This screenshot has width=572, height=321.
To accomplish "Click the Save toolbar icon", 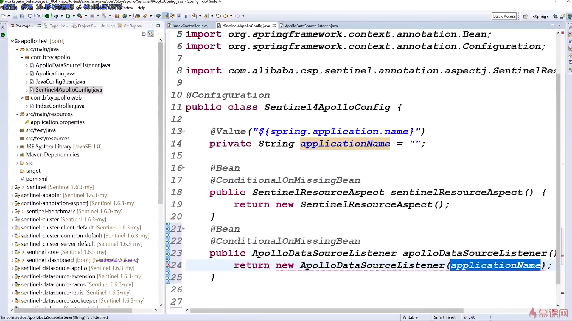I will (15, 16).
